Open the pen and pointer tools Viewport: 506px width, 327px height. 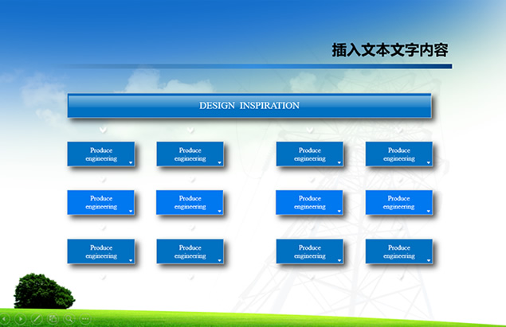(37, 319)
